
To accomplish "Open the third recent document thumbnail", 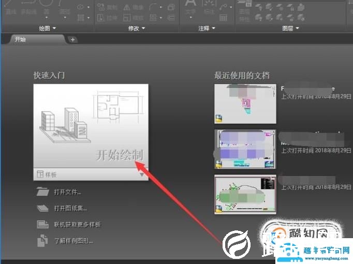I will click(245, 194).
